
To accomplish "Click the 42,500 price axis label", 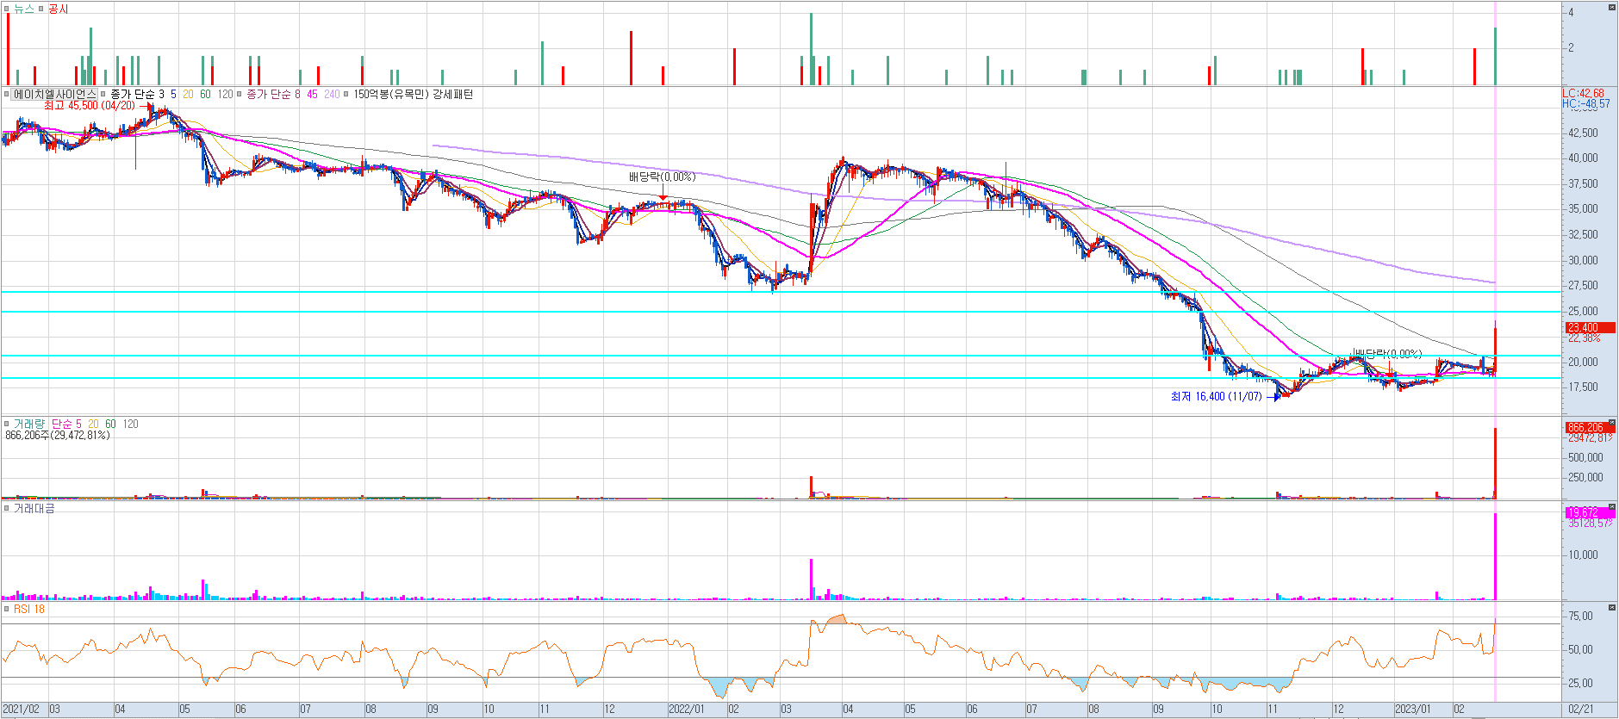I will pos(1584,133).
